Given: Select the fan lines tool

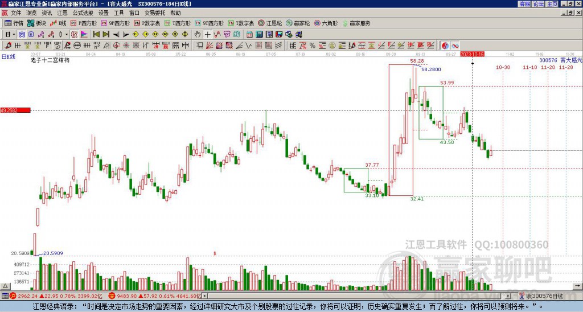Looking at the screenshot, I should coord(210,46).
